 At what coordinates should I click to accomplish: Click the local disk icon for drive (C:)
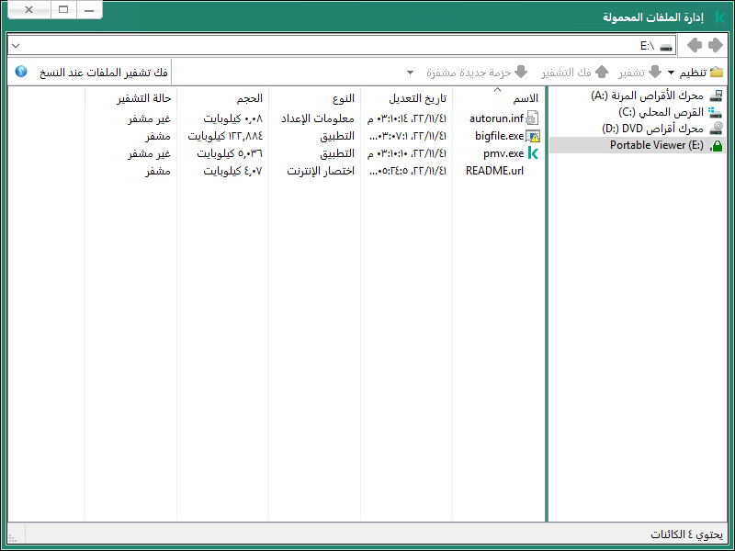click(x=715, y=113)
